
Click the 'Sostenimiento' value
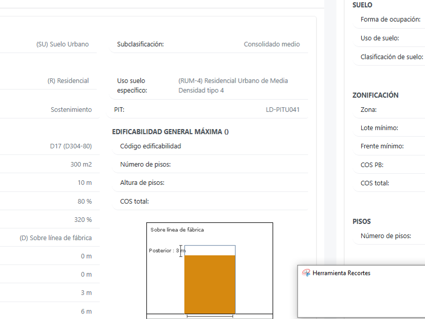pos(71,109)
